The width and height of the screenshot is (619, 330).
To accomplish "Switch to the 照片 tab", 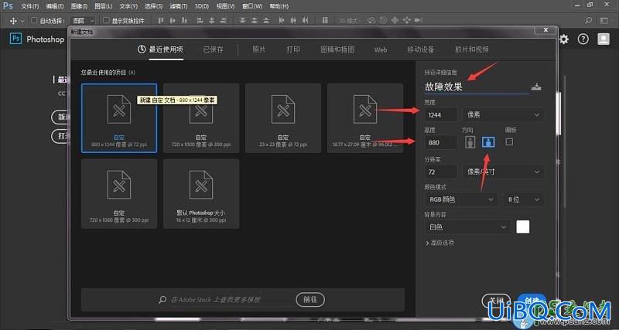I will [259, 49].
